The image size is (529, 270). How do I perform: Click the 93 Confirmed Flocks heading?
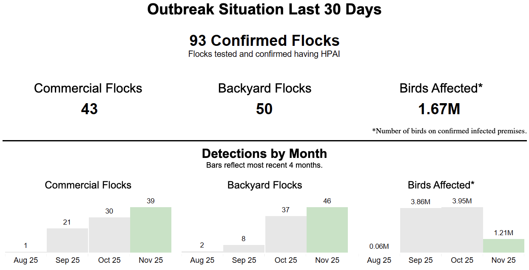tap(264, 41)
